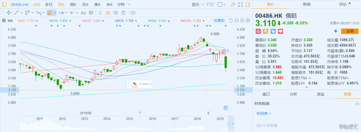Select the Aa text annotation tool
The image size is (361, 132).
[x=83, y=13]
